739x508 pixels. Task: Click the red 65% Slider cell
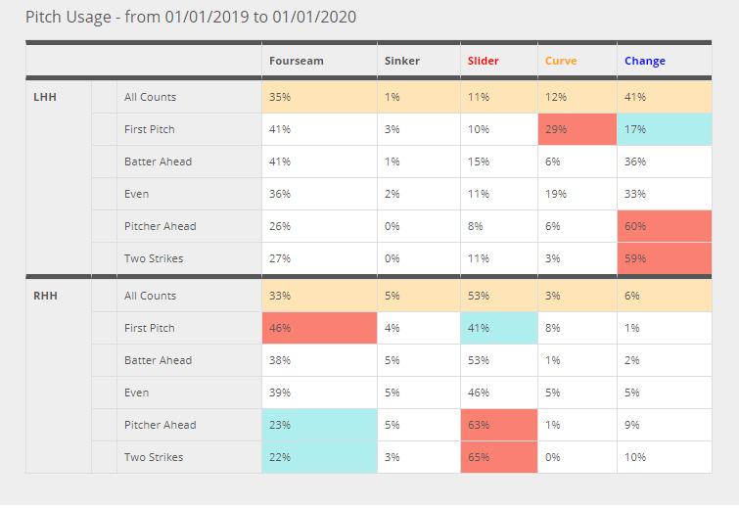click(498, 457)
